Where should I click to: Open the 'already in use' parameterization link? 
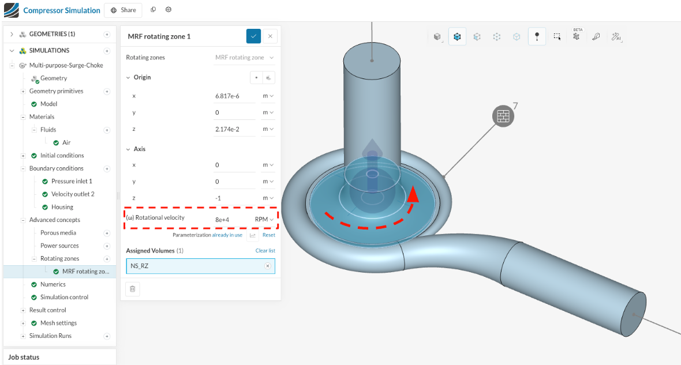227,235
